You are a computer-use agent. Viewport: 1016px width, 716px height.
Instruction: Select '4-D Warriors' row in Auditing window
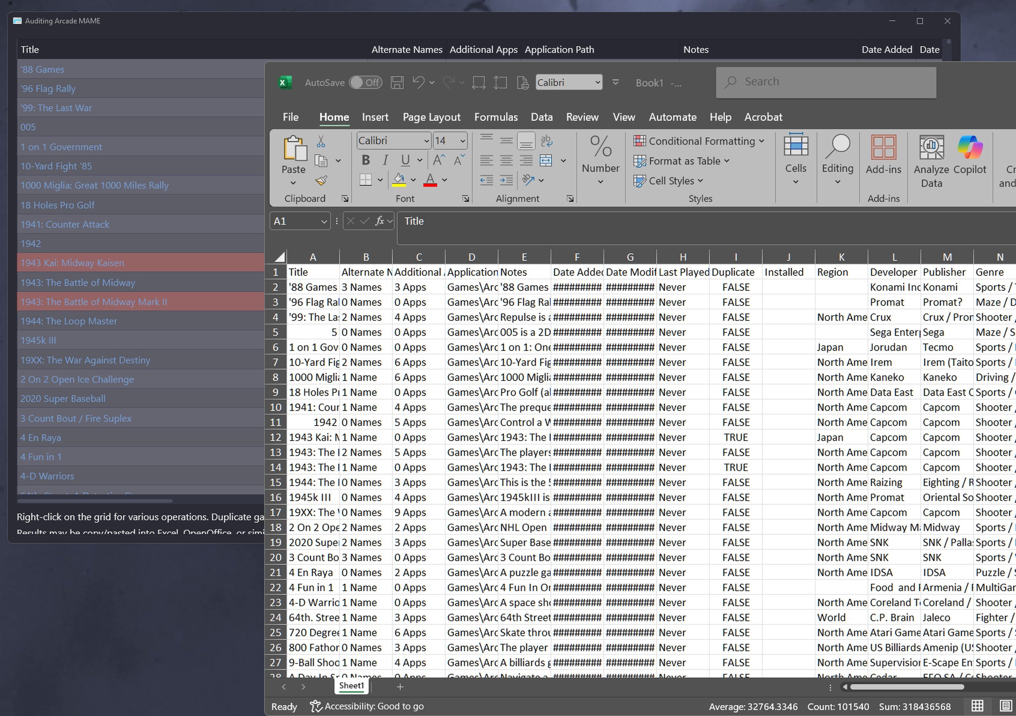click(141, 476)
